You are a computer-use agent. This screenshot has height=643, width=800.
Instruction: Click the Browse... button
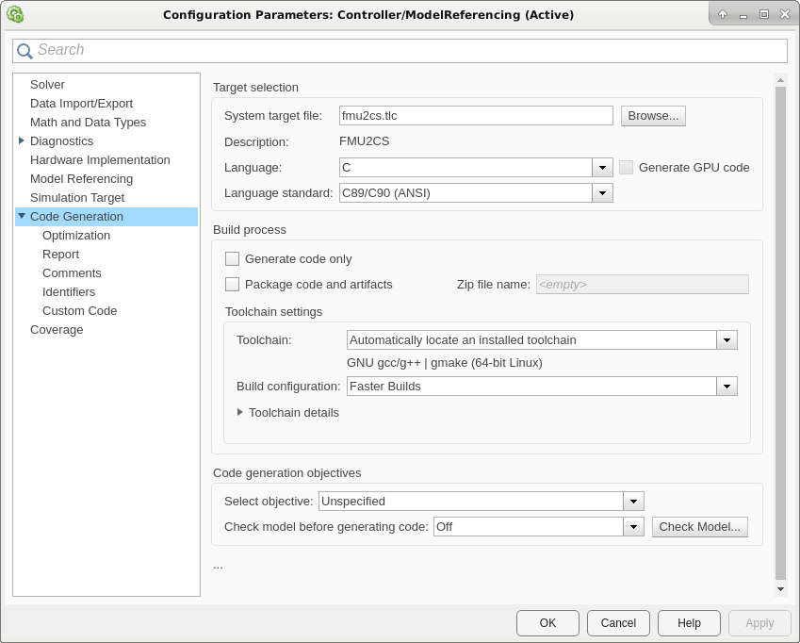coord(653,116)
